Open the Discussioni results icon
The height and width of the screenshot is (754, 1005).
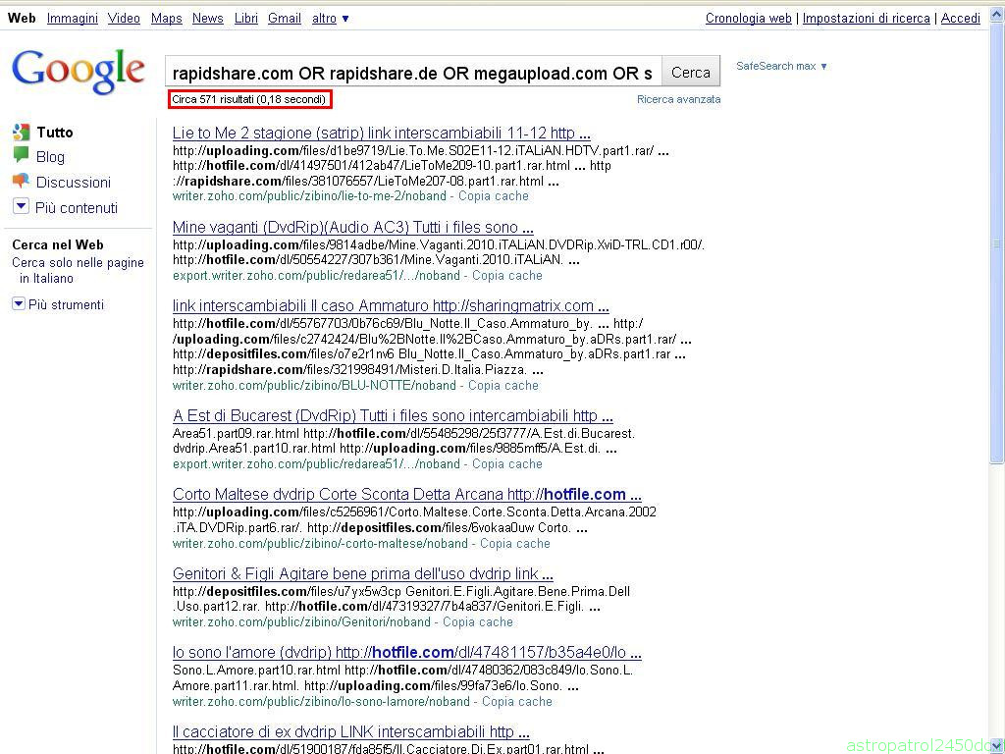point(22,182)
